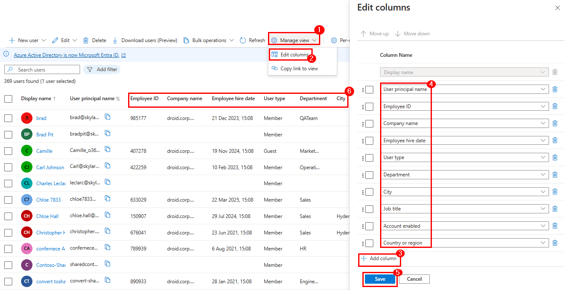This screenshot has width=568, height=290.
Task: Select the checkbox for Carl Johnson
Action: (x=8, y=167)
